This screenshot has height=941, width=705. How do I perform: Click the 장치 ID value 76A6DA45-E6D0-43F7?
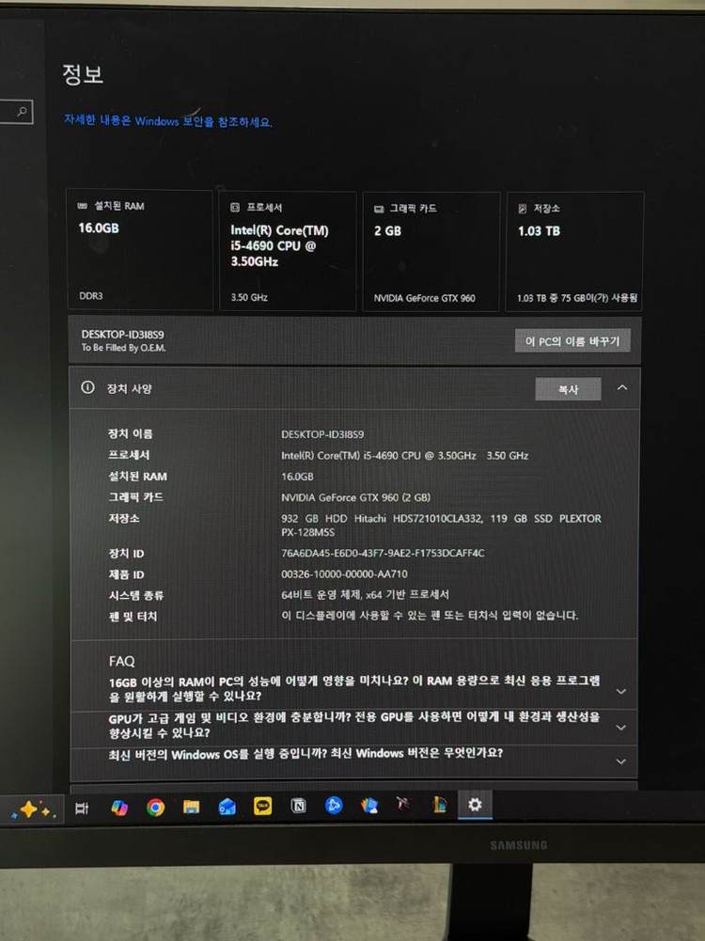pyautogui.click(x=383, y=554)
